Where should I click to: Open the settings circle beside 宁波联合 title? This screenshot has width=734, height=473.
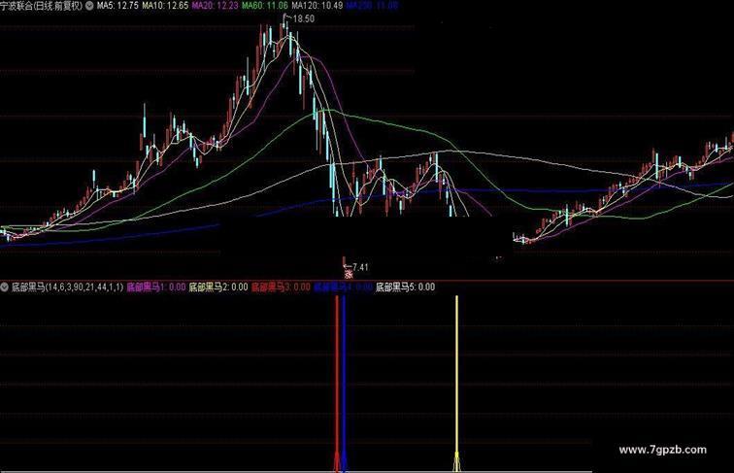pyautogui.click(x=89, y=6)
